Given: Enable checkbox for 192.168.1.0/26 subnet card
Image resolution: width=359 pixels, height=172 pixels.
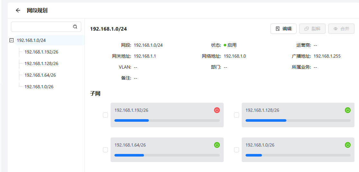Looking at the screenshot, I should click(x=237, y=150).
